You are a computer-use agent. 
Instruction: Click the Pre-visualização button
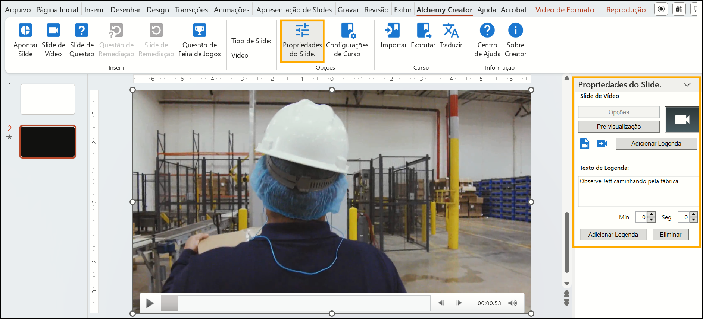619,127
